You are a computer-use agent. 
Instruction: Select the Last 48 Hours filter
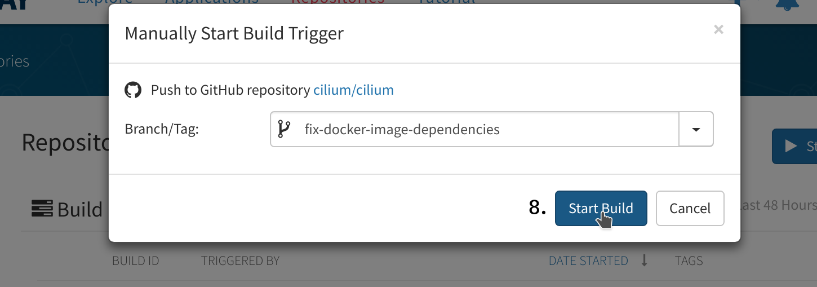point(779,205)
